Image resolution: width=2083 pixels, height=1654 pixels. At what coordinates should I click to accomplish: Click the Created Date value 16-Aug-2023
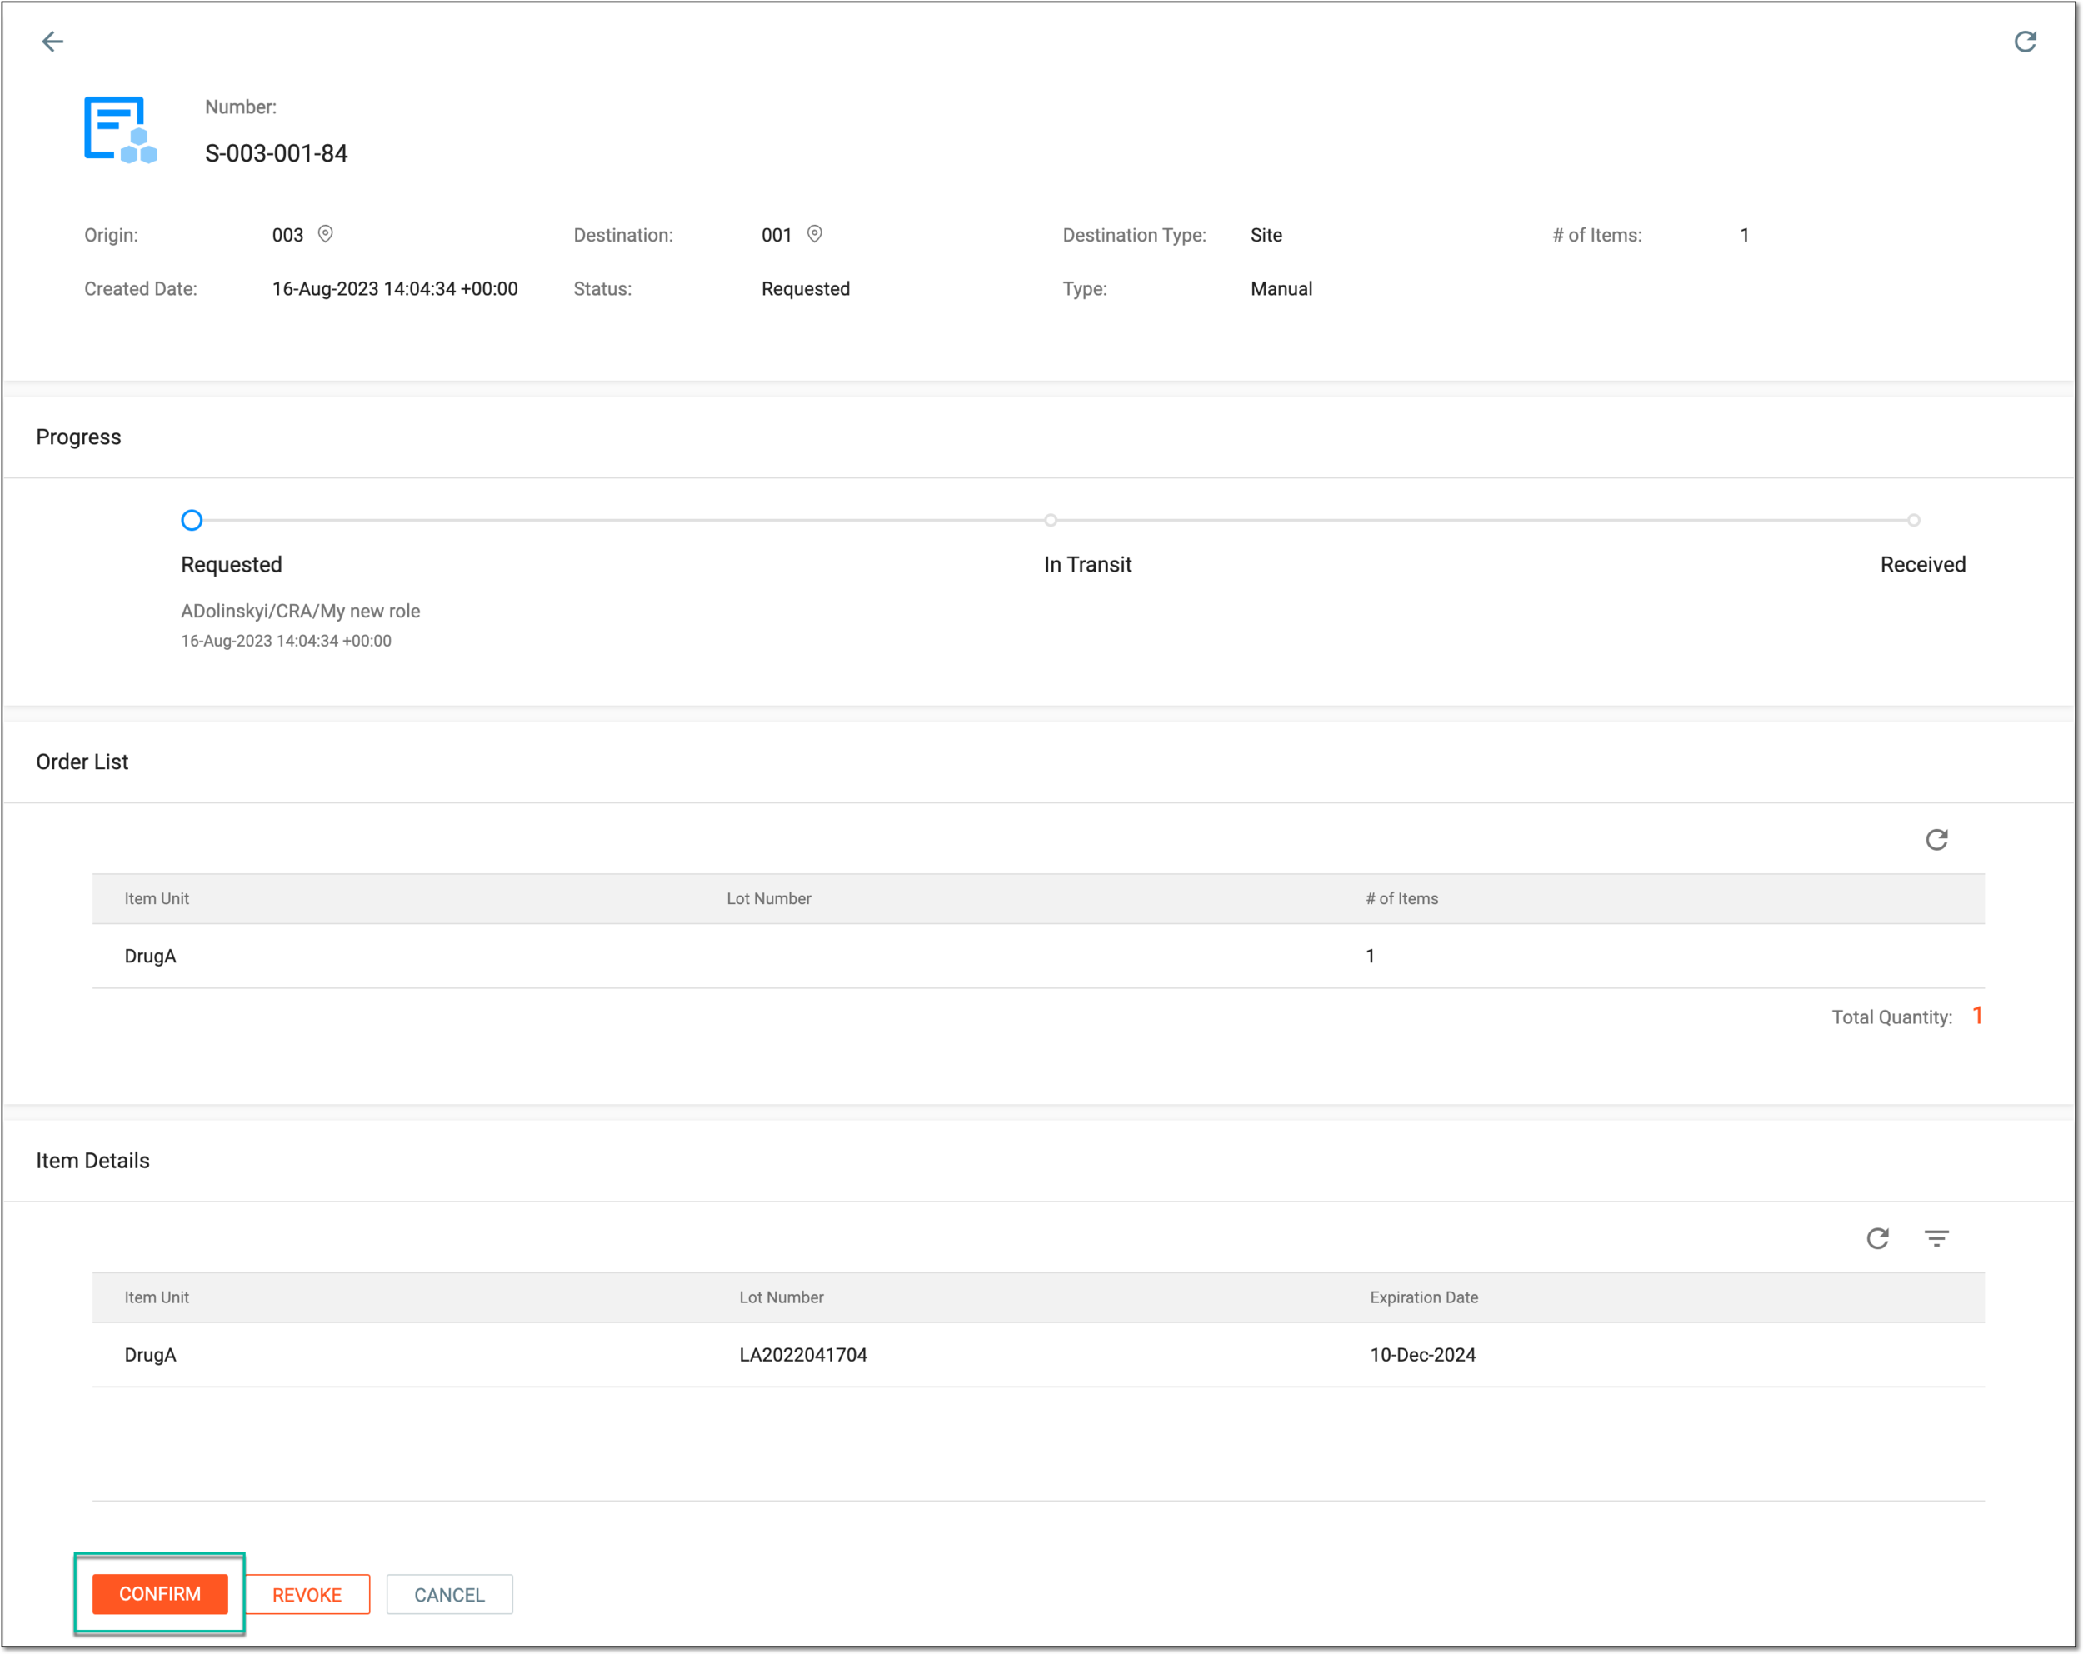click(x=395, y=289)
